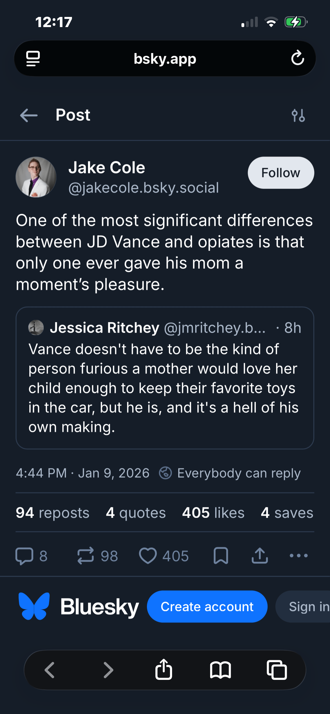This screenshot has height=714, width=330.
Task: Show Safari tabs overview icon
Action: click(277, 670)
